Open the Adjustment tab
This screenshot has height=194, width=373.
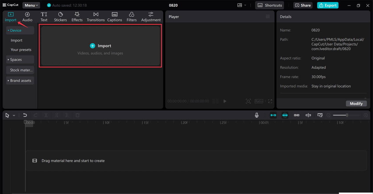point(151,17)
